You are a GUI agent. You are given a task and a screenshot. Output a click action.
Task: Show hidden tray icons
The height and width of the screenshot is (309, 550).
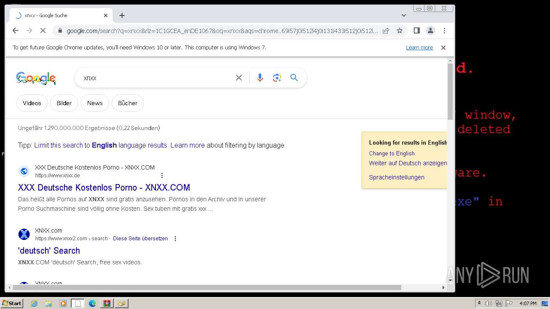click(x=479, y=303)
